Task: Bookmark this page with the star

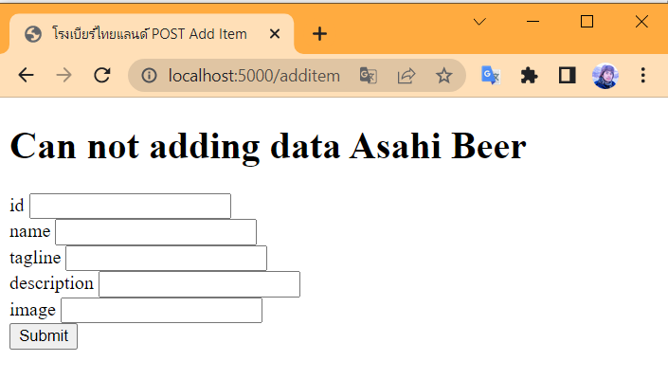Action: (x=443, y=76)
